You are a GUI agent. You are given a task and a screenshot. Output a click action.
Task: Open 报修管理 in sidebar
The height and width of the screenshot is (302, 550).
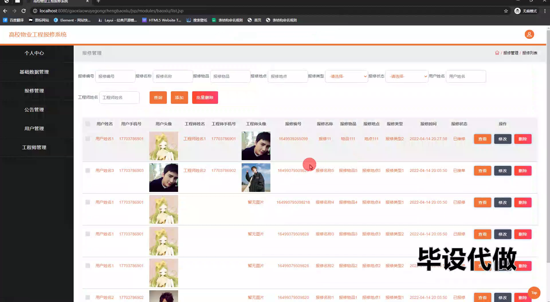coord(34,91)
